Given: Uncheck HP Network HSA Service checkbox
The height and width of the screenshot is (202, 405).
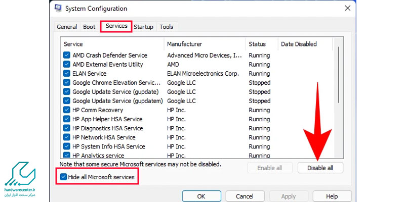Looking at the screenshot, I should [x=67, y=137].
